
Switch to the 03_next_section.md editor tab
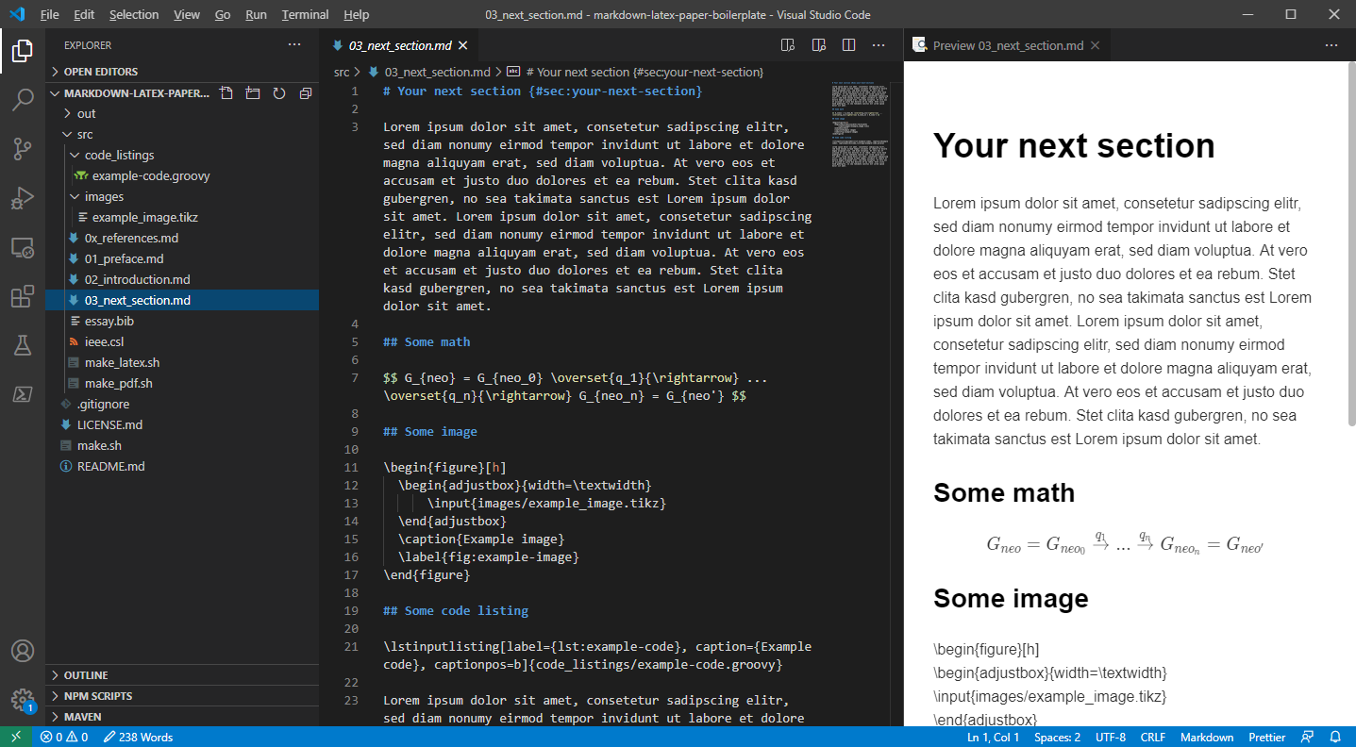pos(400,45)
